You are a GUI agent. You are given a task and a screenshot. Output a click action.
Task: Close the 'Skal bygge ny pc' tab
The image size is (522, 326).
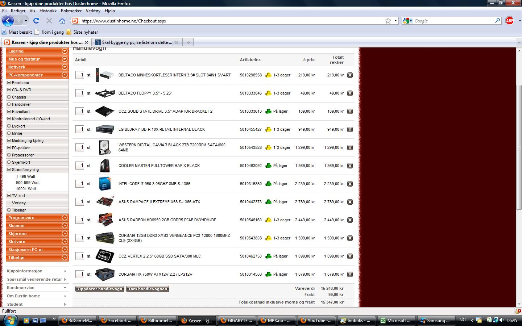pos(177,42)
